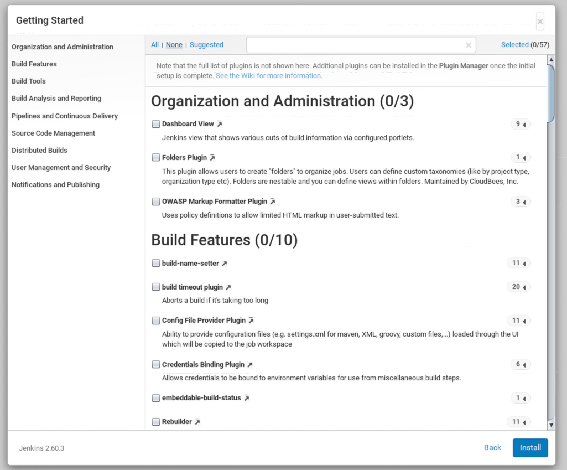
Task: Open Credentials Binding Plugin external link icon
Action: pos(250,365)
